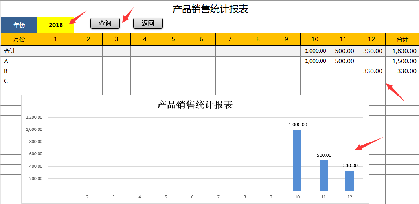Click x-axis label 10 in the chart
This screenshot has height=204, width=419.
click(x=297, y=197)
